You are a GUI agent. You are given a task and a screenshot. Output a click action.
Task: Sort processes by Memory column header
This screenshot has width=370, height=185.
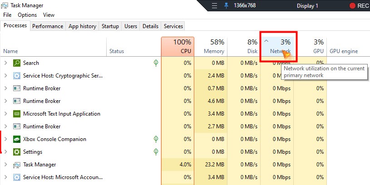point(211,47)
